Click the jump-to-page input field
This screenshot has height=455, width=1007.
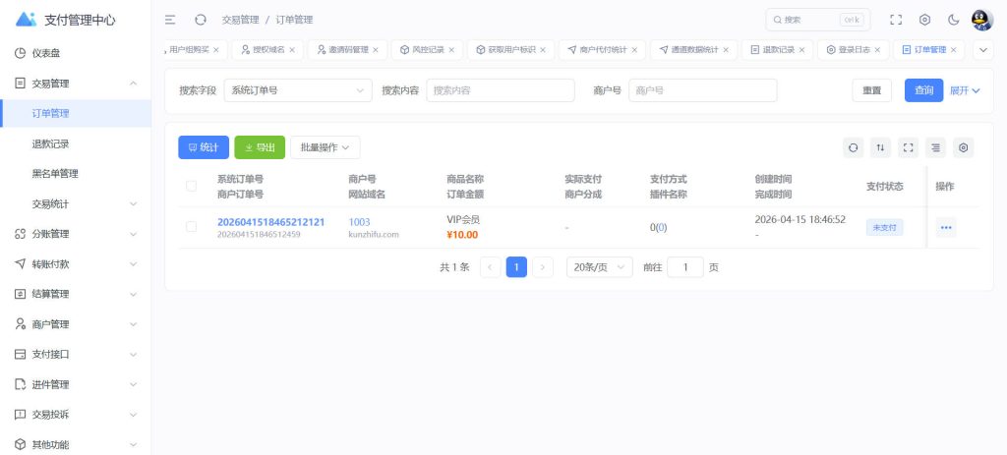pos(685,267)
